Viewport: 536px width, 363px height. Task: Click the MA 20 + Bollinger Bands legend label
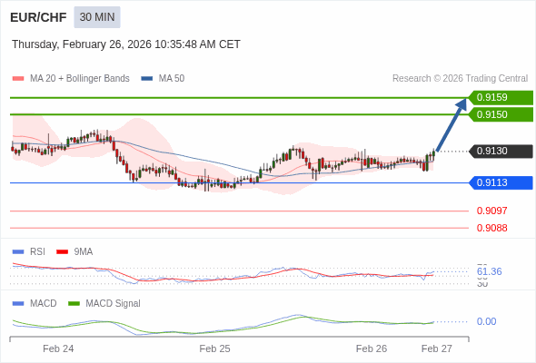point(80,79)
